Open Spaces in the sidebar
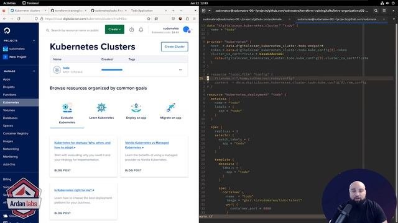Viewport: 398px width, 223px height. [x=8, y=126]
